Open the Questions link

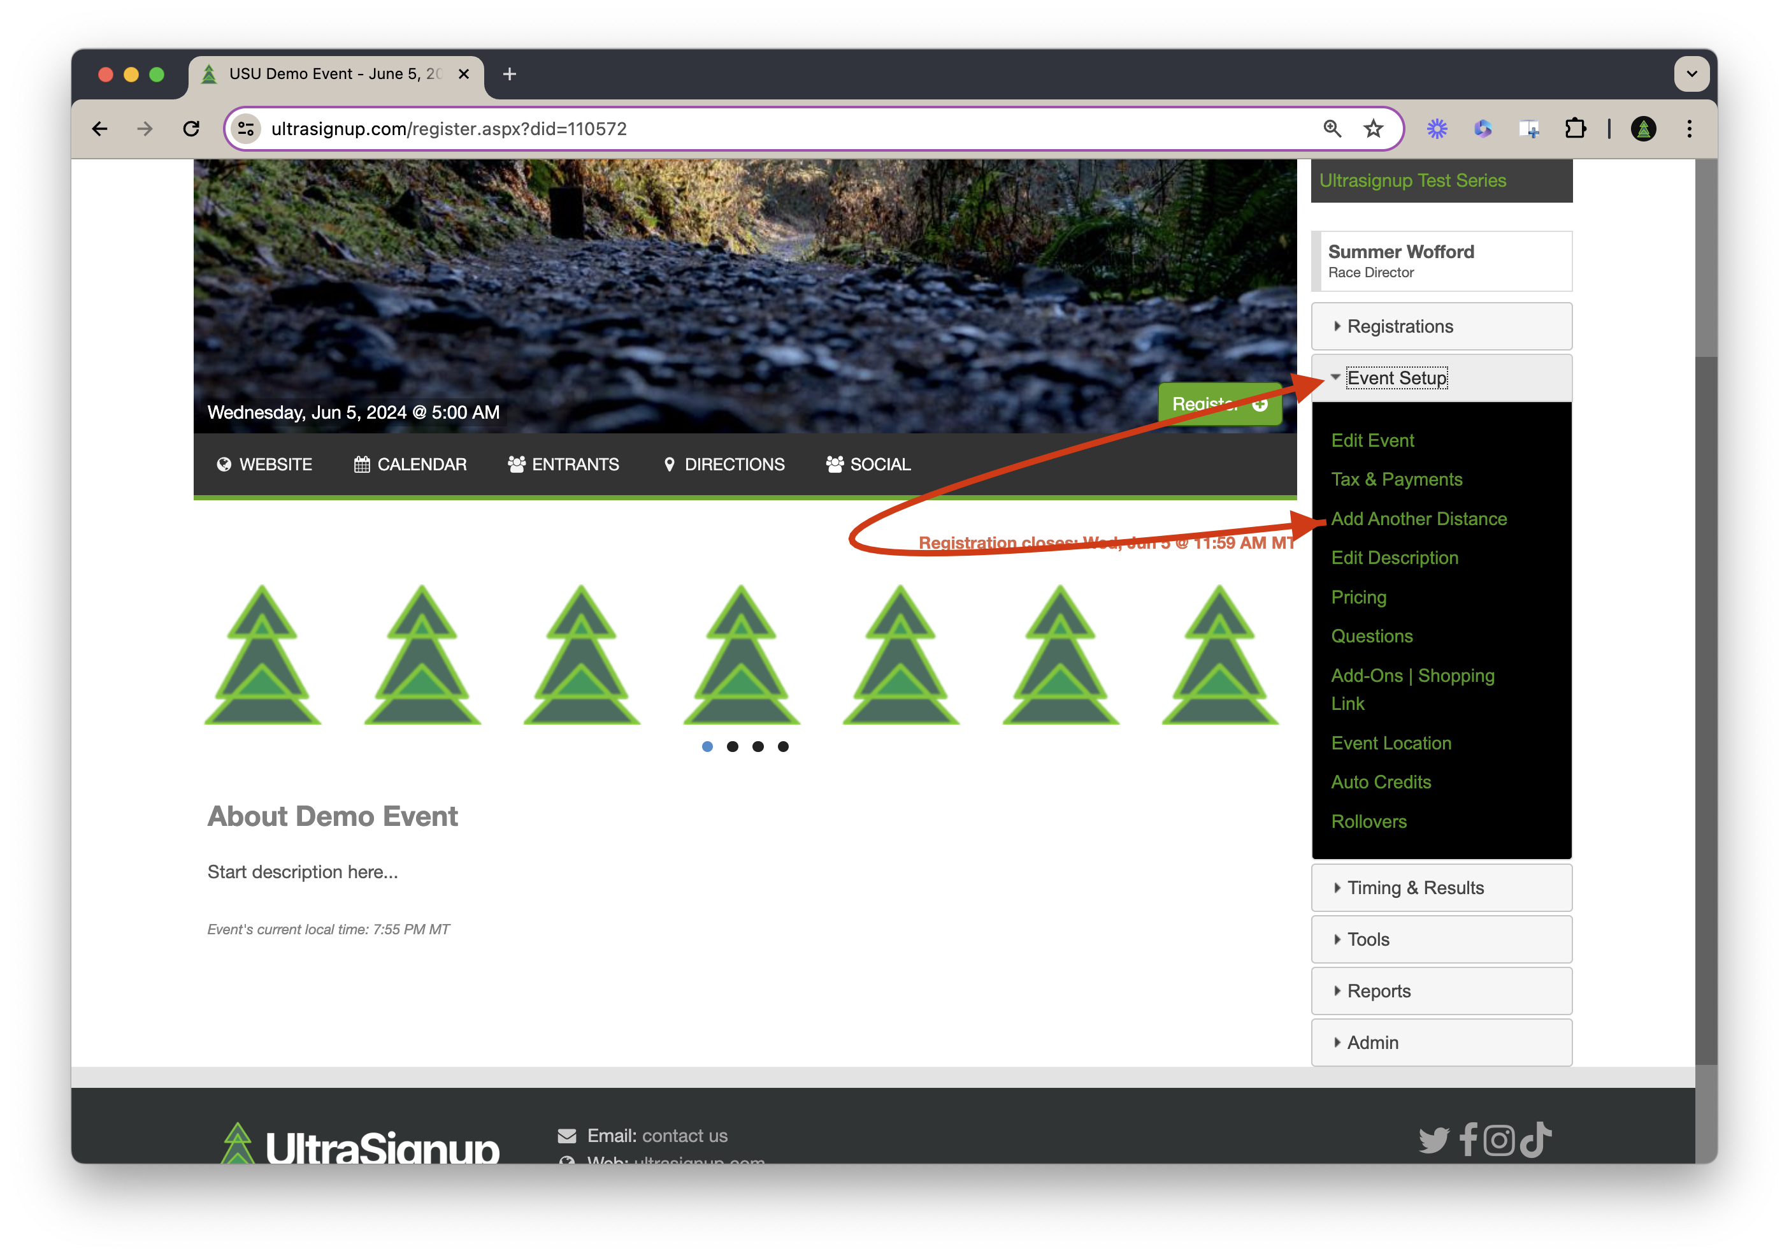tap(1371, 636)
